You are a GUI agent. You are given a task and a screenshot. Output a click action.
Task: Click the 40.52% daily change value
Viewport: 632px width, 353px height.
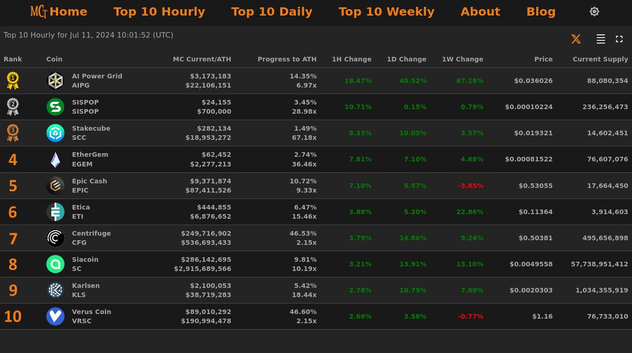click(413, 81)
